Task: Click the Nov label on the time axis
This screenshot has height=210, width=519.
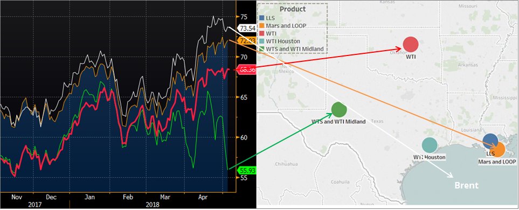Action: tap(17, 197)
